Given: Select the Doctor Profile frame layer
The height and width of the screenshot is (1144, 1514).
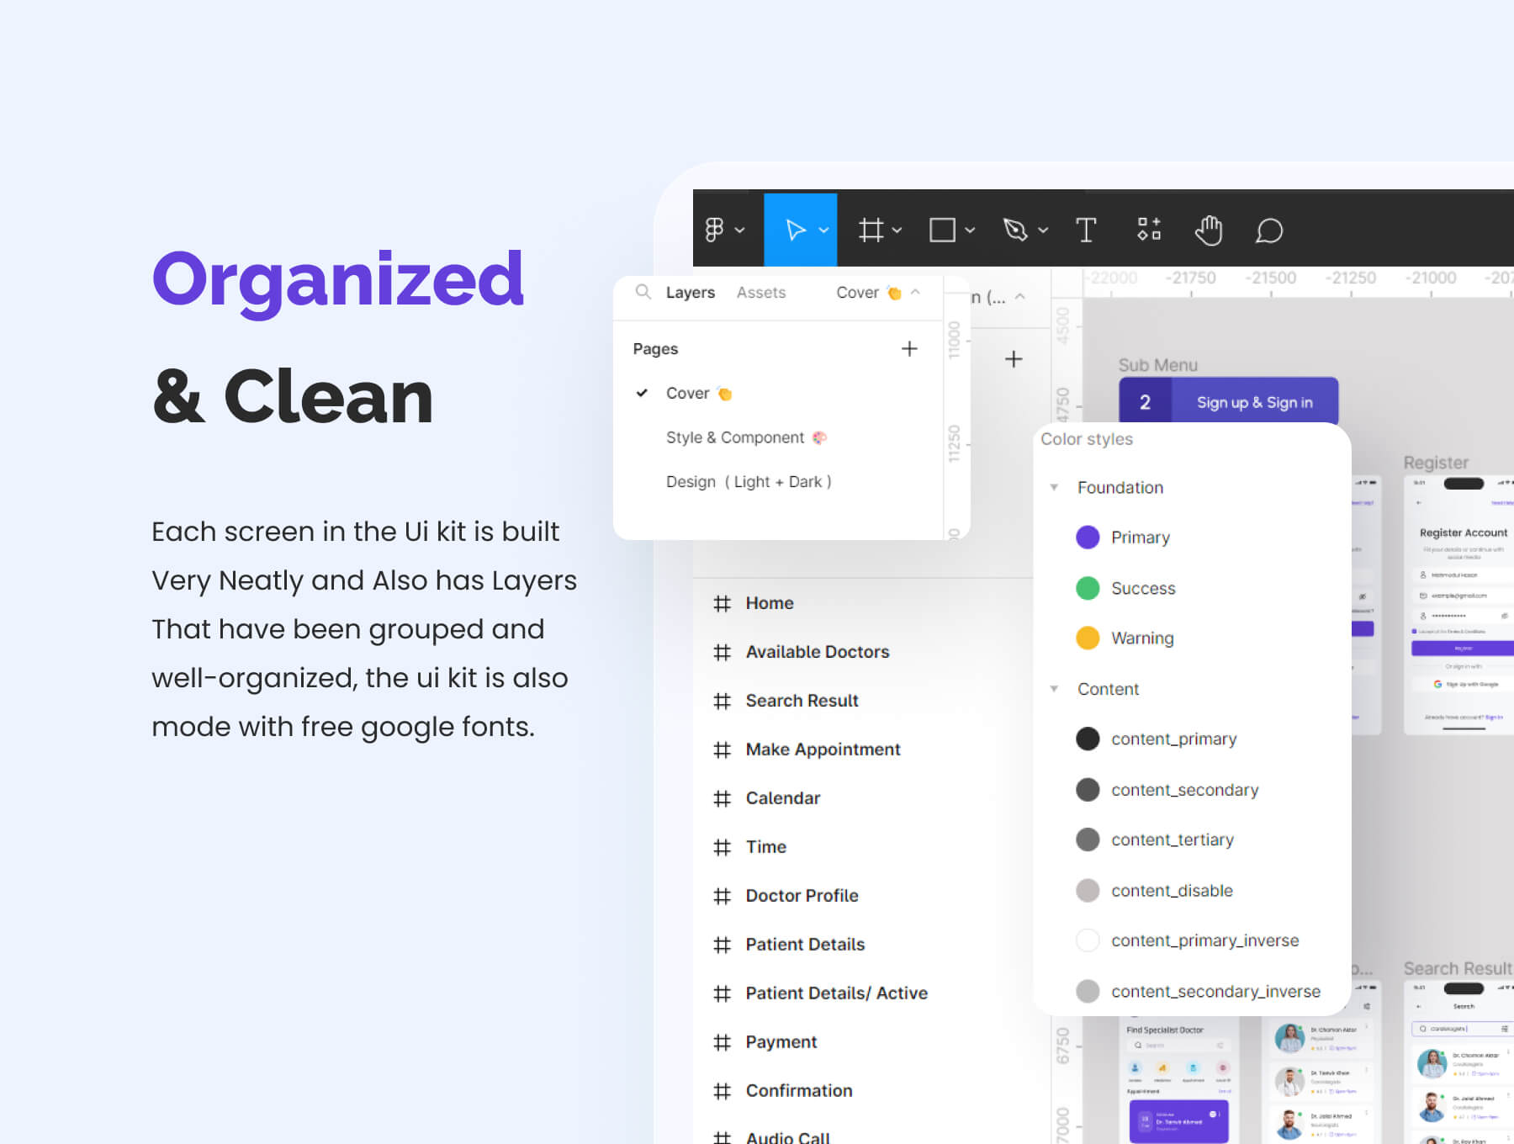Looking at the screenshot, I should [x=802, y=896].
